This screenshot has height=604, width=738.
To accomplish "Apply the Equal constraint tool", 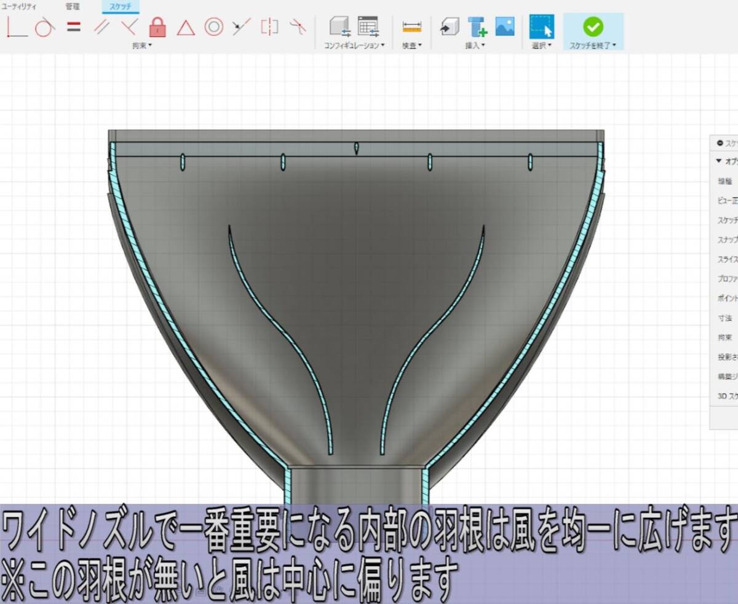I will pyautogui.click(x=74, y=27).
